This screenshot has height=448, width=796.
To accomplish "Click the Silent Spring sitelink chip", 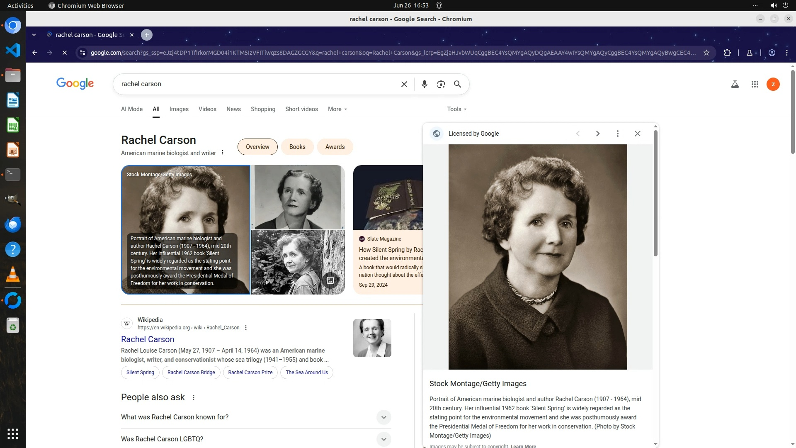I will coord(140,373).
